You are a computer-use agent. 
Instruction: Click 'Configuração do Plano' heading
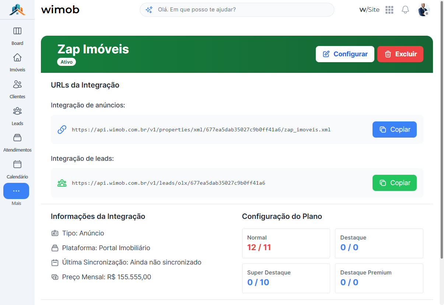[x=282, y=216]
